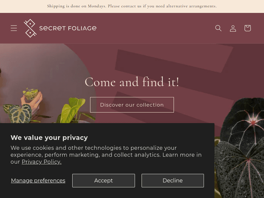This screenshot has width=264, height=198.
Task: Open the search magnifier icon
Action: (218, 28)
